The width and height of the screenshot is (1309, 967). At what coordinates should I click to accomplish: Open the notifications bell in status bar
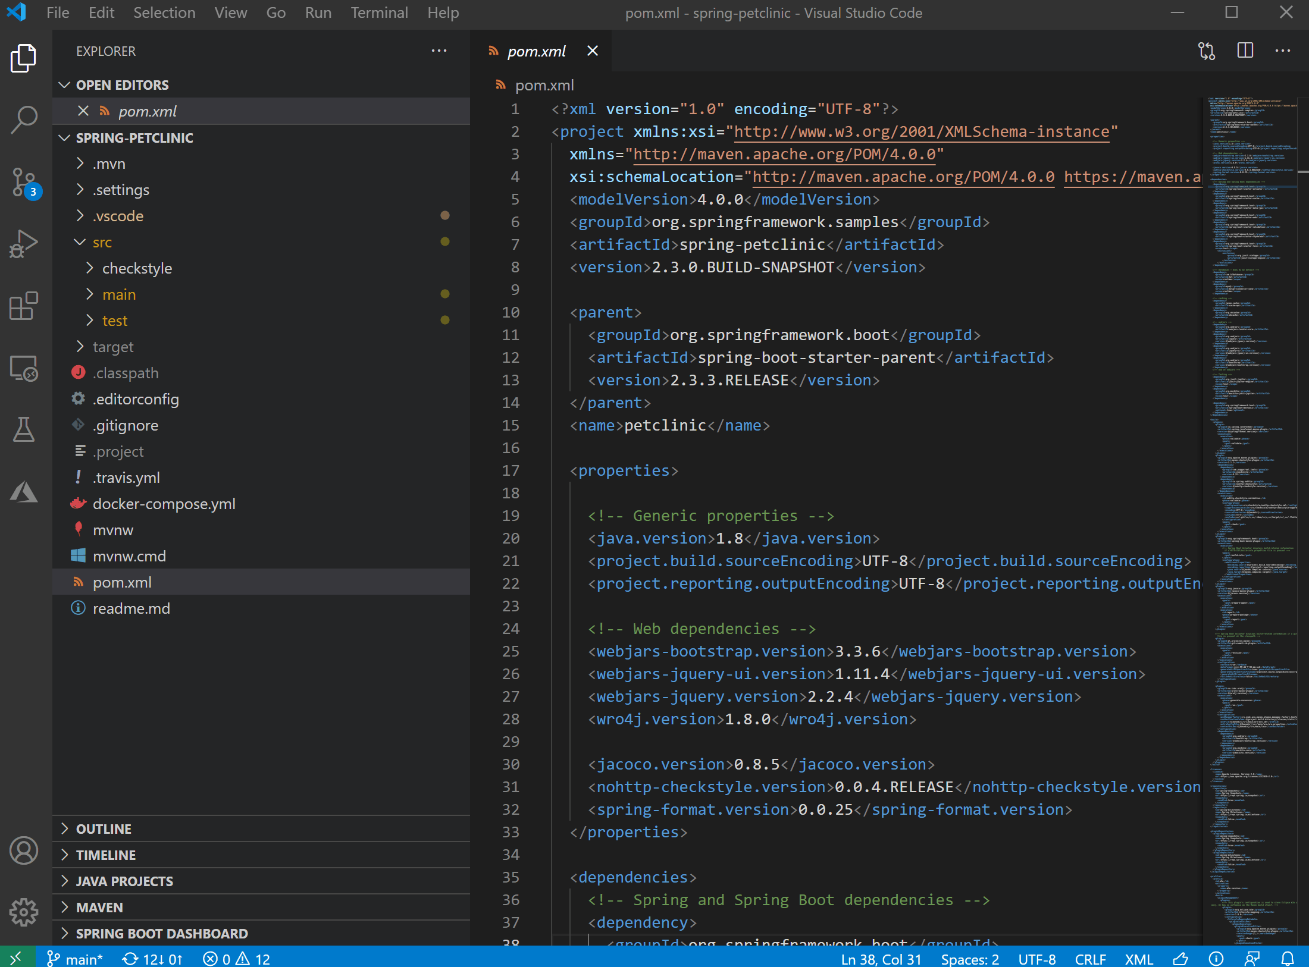pos(1288,959)
